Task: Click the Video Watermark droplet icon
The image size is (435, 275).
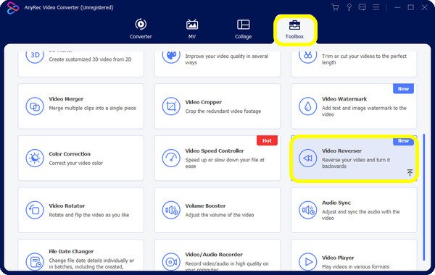Action: tap(307, 106)
